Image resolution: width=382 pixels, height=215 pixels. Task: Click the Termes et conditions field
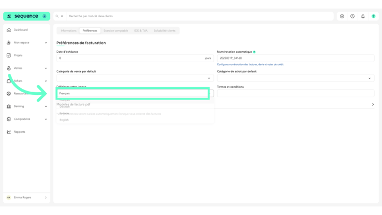point(295,93)
